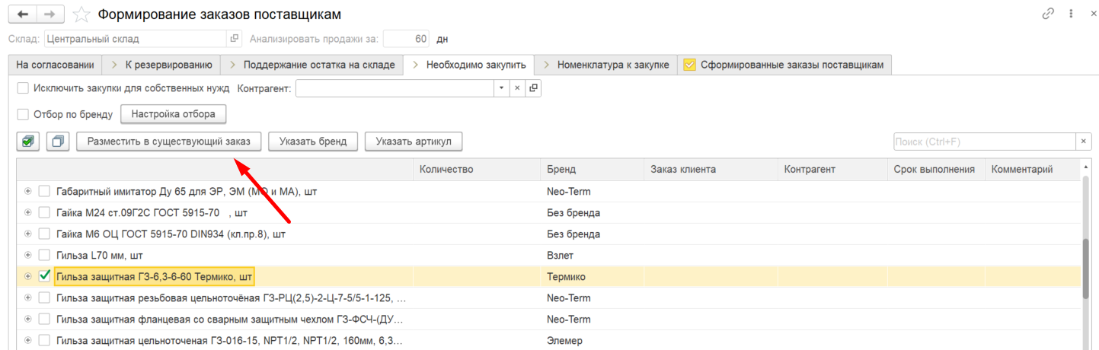Image resolution: width=1099 pixels, height=350 pixels.
Task: Expand 'Гильза защитная фланцевая' row
Action: (x=28, y=319)
